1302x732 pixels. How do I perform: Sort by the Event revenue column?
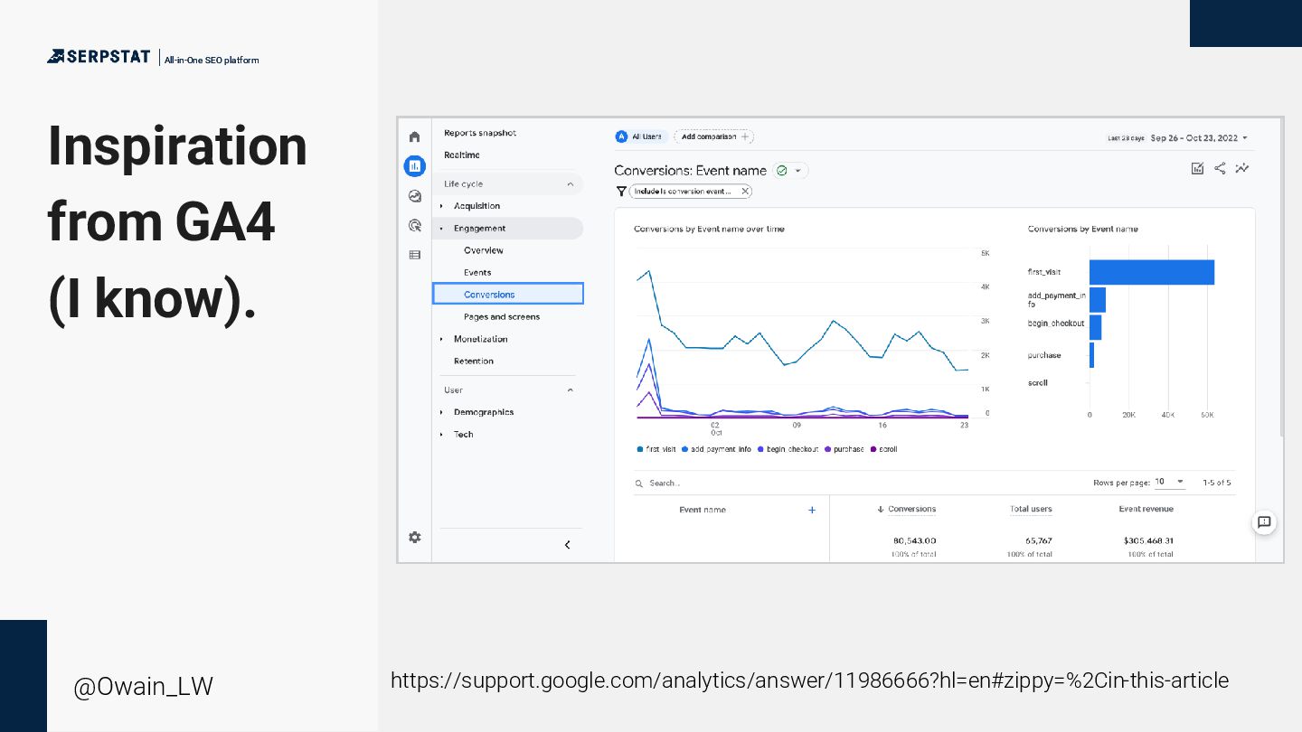1146,510
